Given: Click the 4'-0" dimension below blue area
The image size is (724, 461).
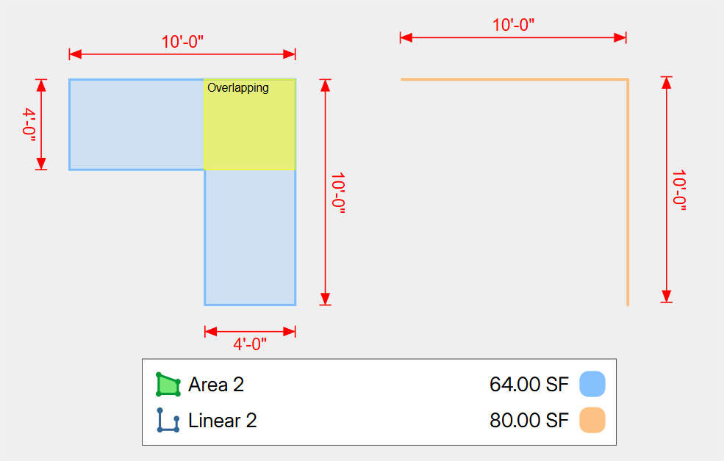Looking at the screenshot, I should coord(250,344).
